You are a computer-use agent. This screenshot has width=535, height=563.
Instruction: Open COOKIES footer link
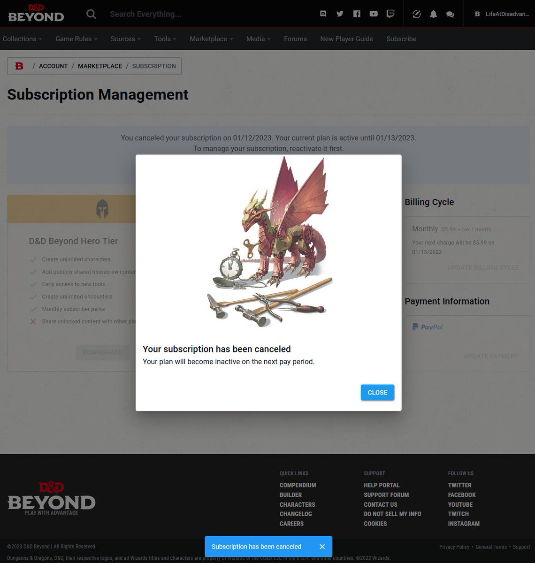pyautogui.click(x=375, y=524)
